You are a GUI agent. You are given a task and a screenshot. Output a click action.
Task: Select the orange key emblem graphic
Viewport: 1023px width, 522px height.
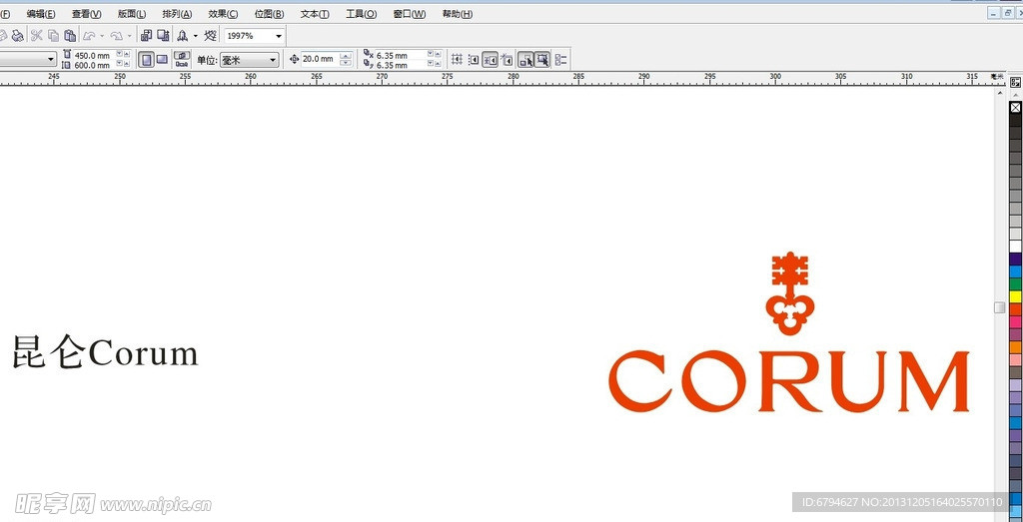pos(790,293)
